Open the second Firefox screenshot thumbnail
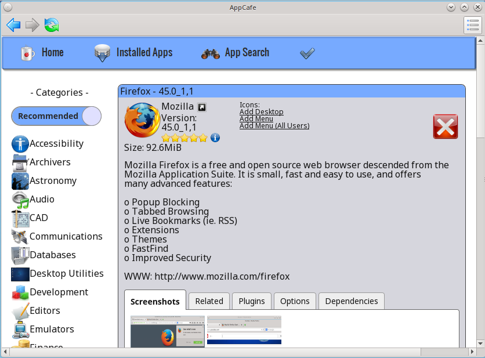The image size is (485, 358). point(244,330)
